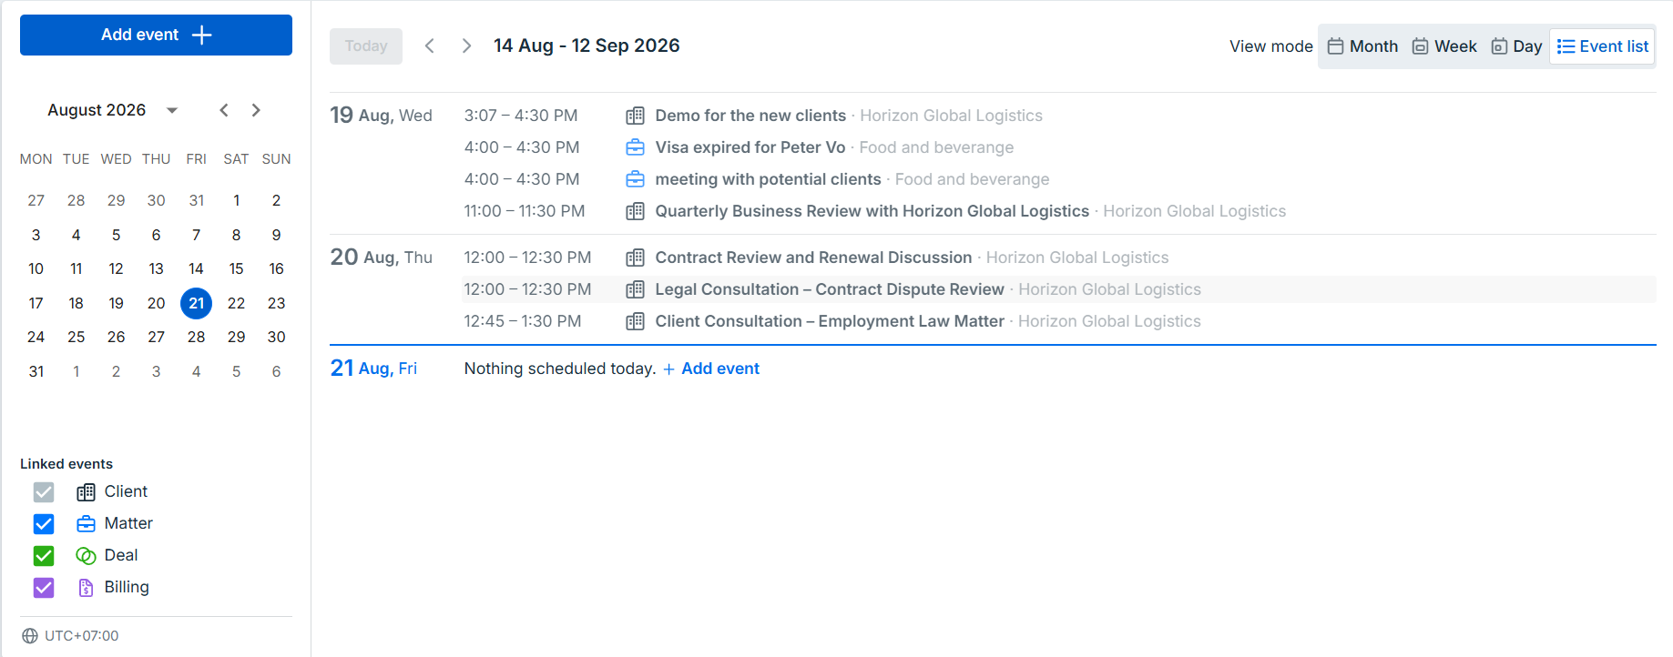Open Legal Consultation – Contract Dispute Review event

(x=829, y=289)
